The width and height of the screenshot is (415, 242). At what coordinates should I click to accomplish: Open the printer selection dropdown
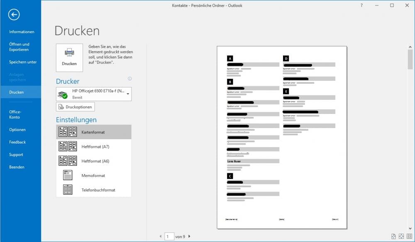tap(94, 94)
